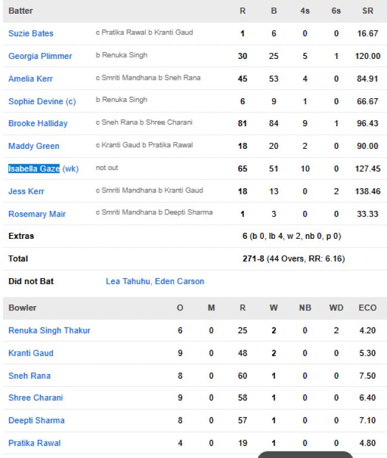Open Lea Tahuhu from Did not Bat
The height and width of the screenshot is (458, 387).
[x=127, y=281]
